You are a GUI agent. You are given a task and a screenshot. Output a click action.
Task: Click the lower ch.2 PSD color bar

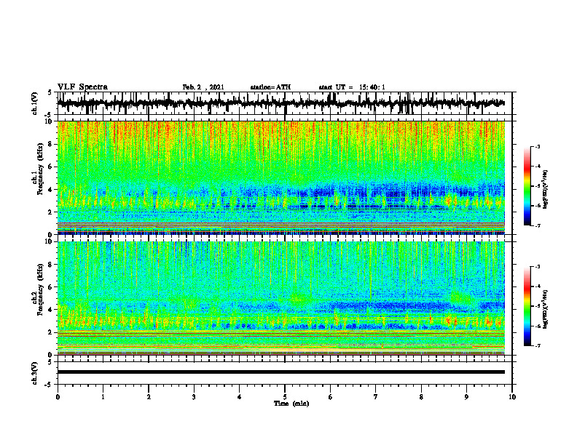tap(527, 306)
